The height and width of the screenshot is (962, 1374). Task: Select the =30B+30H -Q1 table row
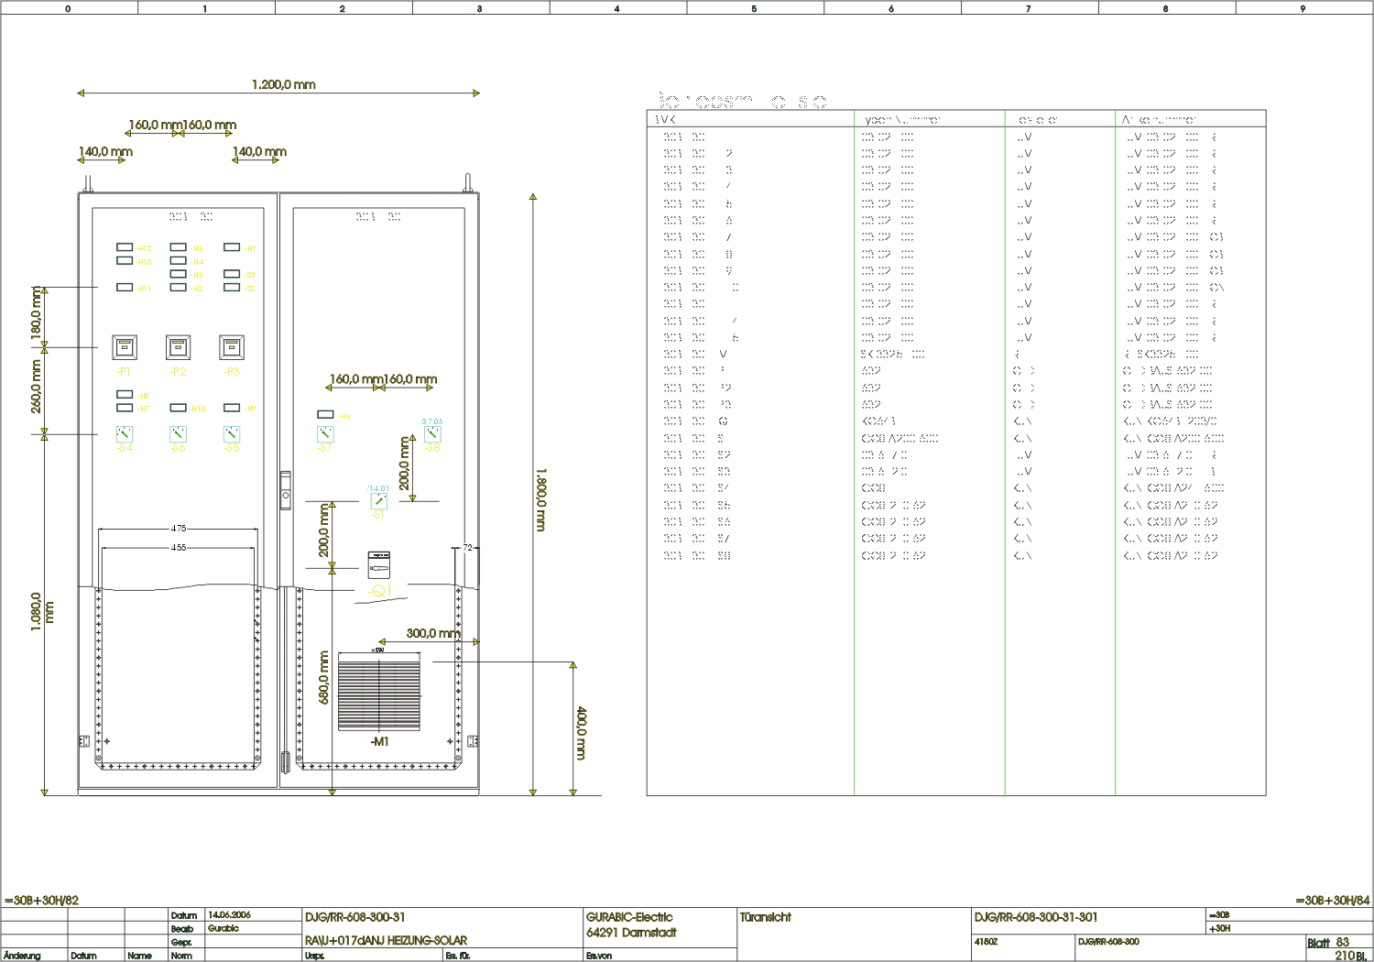click(x=693, y=421)
